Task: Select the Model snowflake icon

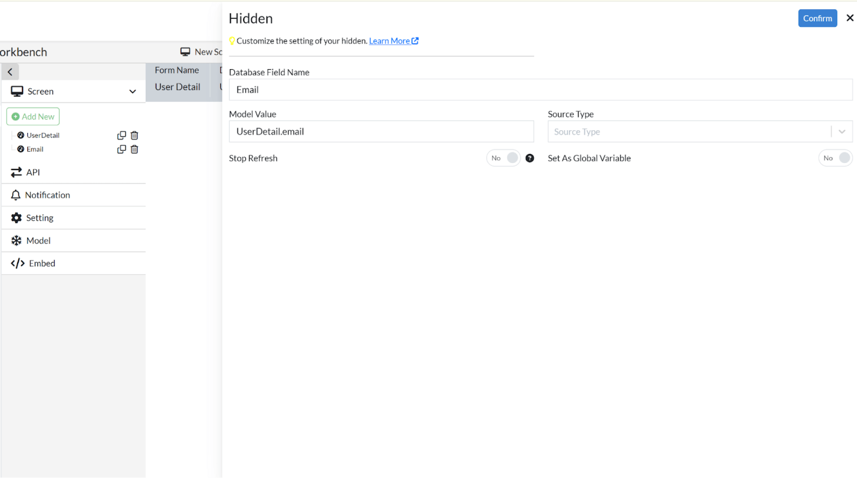Action: (16, 240)
